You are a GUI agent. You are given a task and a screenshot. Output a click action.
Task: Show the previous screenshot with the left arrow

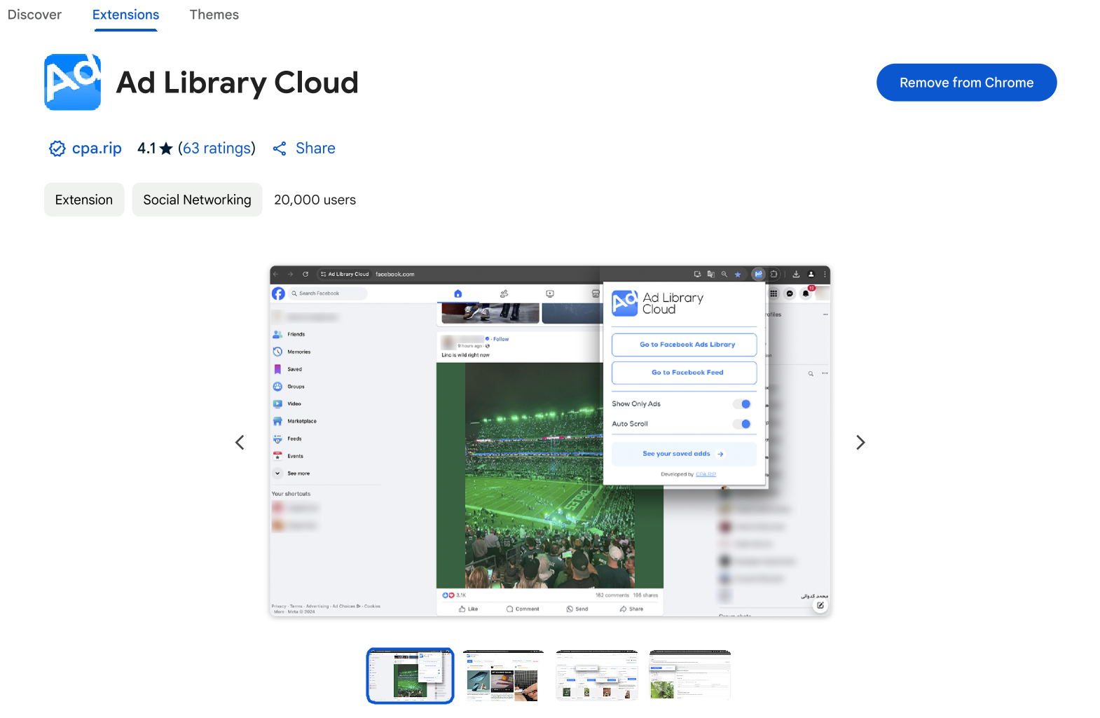240,442
